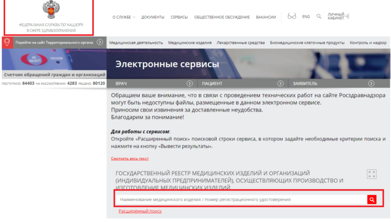Open site search magnifier icon in header

319,17
